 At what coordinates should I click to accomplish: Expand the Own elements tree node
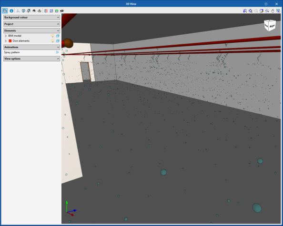coord(6,41)
